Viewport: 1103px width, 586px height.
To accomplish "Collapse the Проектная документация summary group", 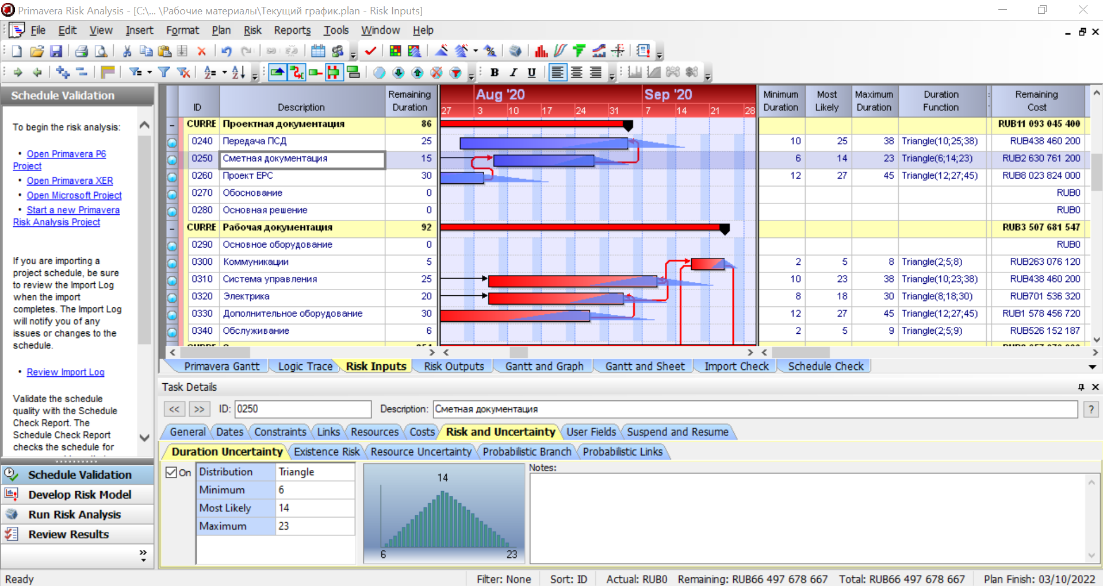I will [172, 124].
